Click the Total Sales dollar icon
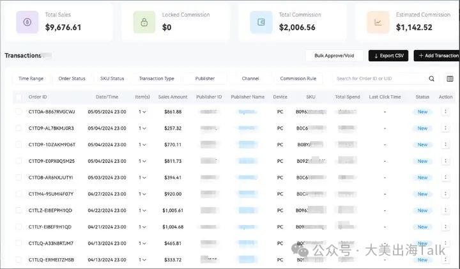Viewport: 460px width, 269px height. click(27, 22)
